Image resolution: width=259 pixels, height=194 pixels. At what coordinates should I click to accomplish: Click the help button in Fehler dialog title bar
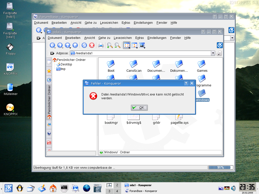click(186, 83)
